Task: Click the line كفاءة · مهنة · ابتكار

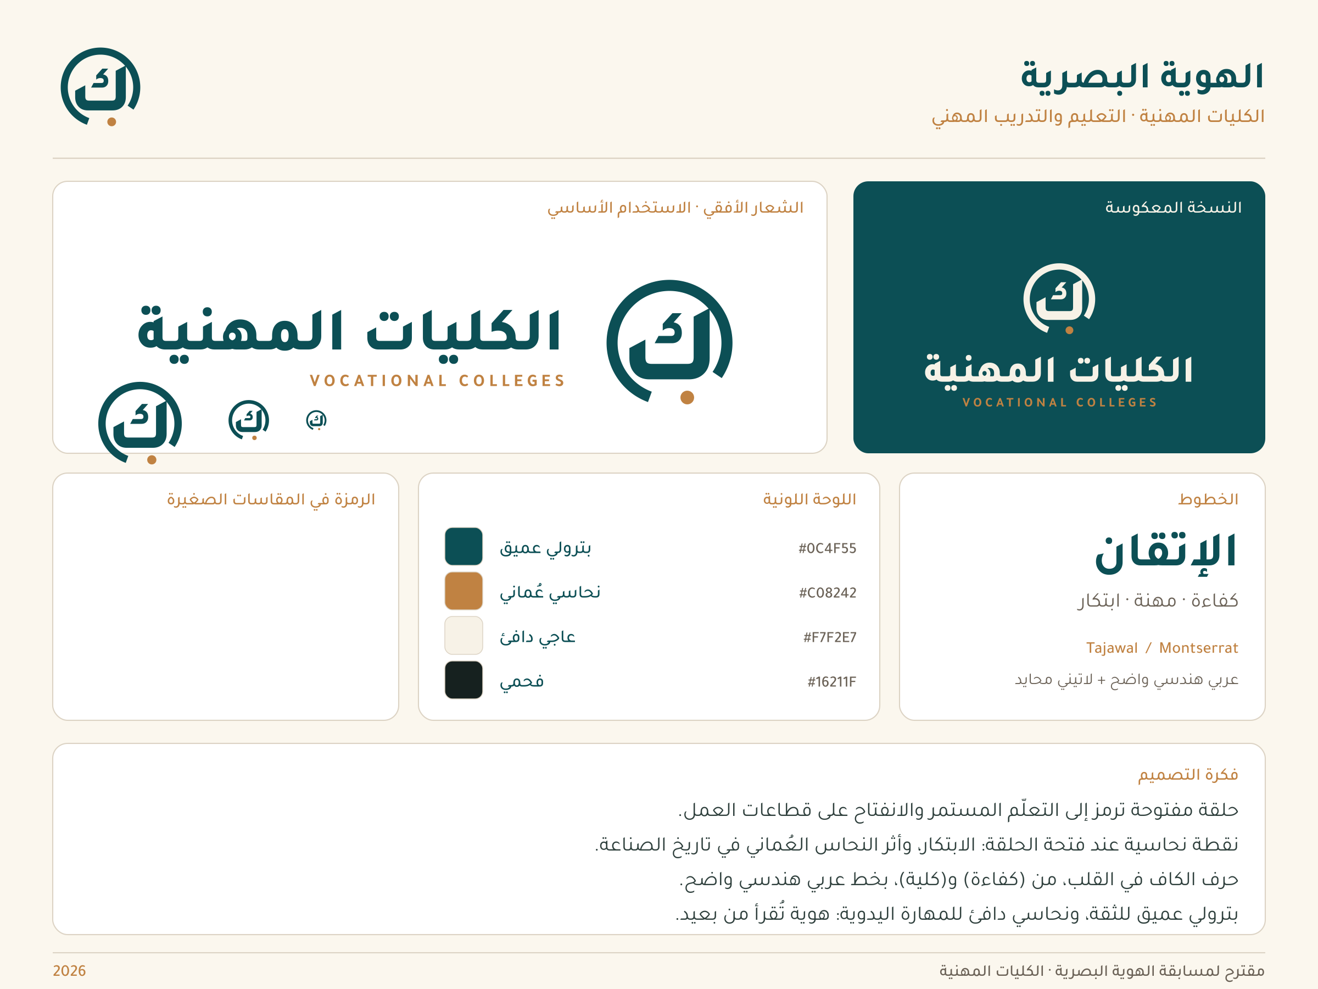Action: coord(1158,601)
